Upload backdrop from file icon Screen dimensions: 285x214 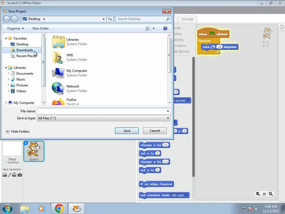14,175
